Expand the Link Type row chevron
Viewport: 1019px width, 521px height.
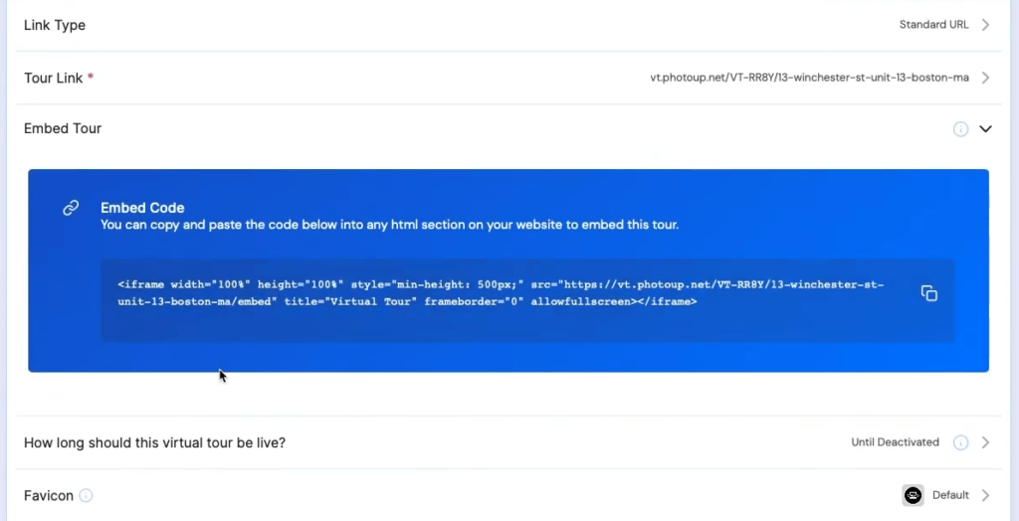[x=985, y=25]
